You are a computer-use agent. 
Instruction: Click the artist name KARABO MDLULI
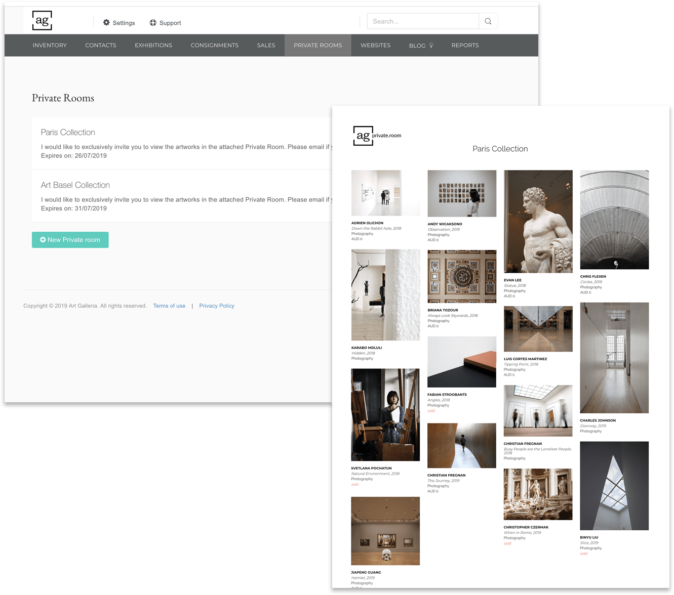pyautogui.click(x=367, y=348)
